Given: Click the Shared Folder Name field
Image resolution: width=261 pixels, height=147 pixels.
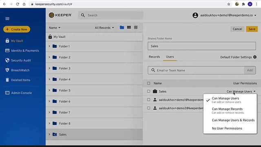Looking at the screenshot, I should tap(202, 46).
